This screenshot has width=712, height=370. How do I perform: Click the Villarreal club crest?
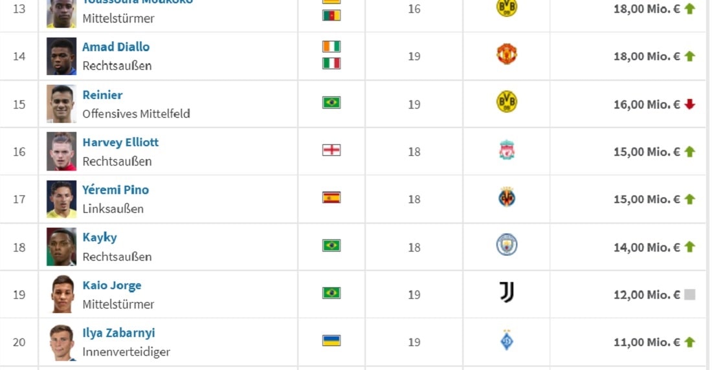pos(507,198)
